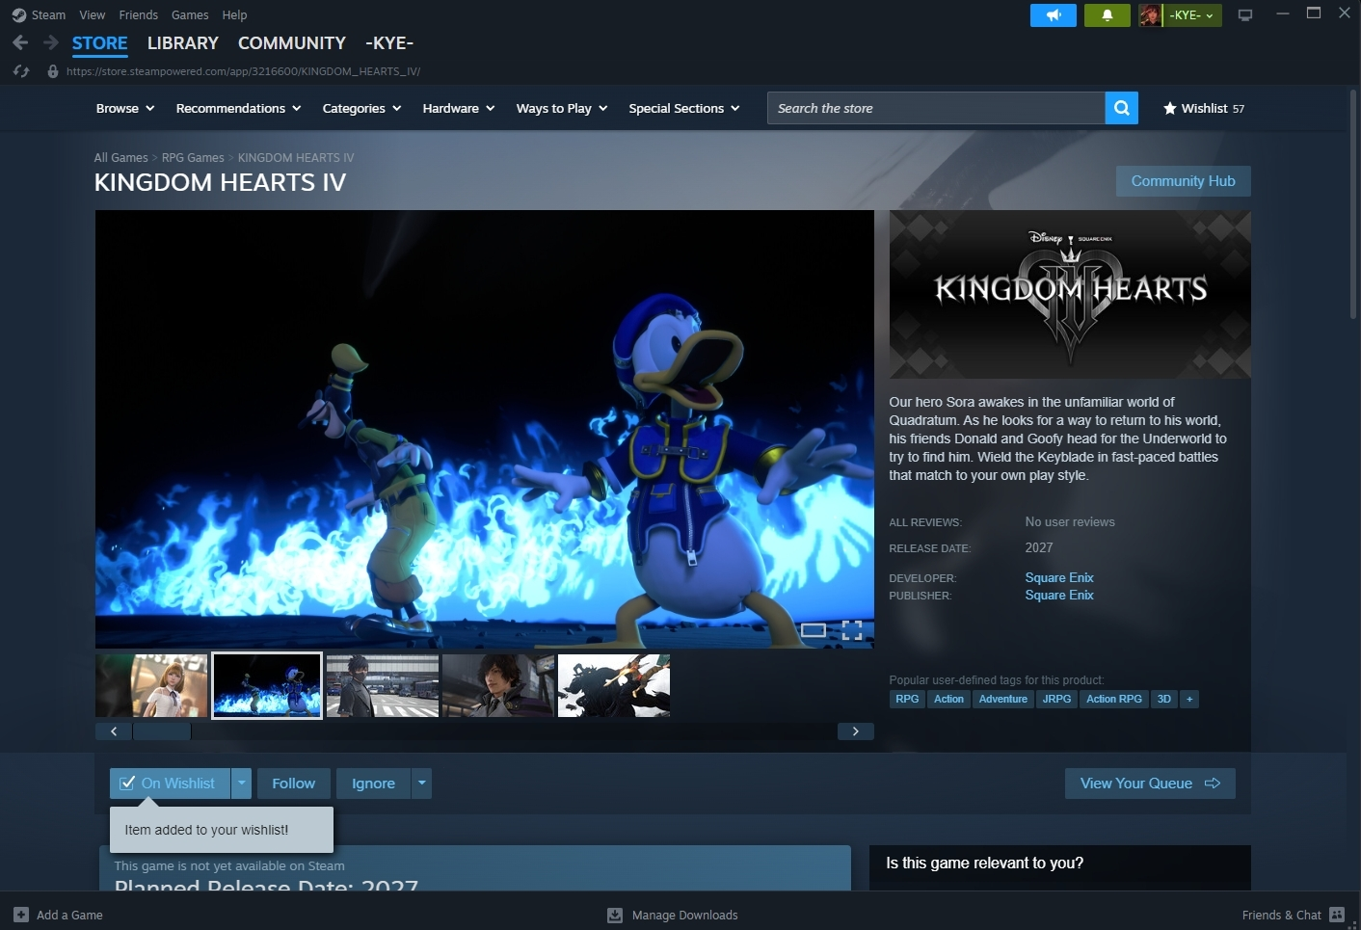Expand the Browse menu
Image resolution: width=1361 pixels, height=930 pixels.
(125, 108)
